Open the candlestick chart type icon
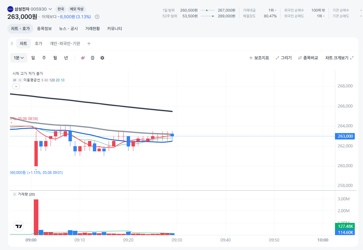Screen dimensions: 363x250 tap(83, 58)
